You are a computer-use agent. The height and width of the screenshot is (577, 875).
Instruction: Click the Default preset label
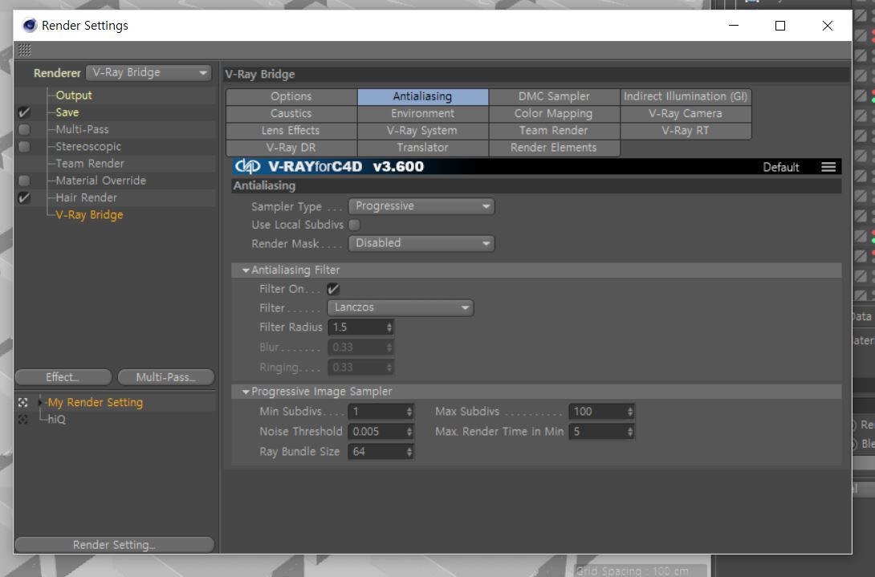(781, 167)
